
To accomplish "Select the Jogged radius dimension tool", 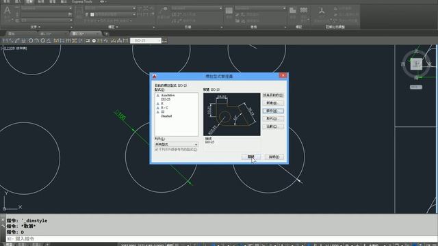I will coord(36,41).
